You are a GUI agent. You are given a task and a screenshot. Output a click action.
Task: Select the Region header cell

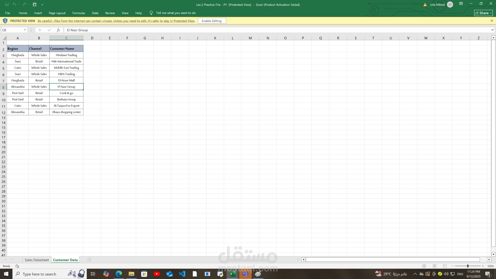tap(18, 49)
